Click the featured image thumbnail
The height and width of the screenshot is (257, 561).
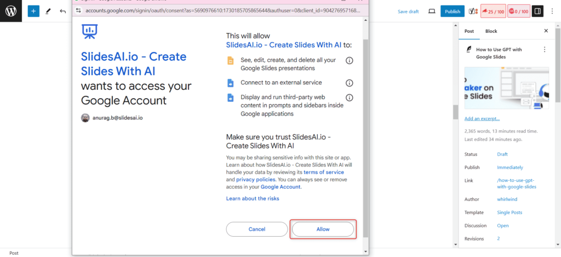tap(506, 88)
